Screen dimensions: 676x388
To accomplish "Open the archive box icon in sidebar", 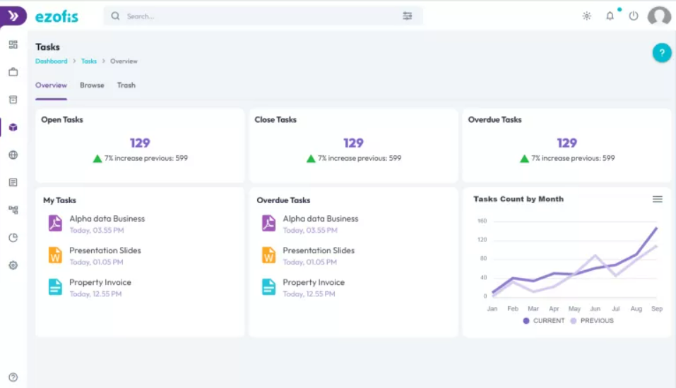I will [13, 99].
